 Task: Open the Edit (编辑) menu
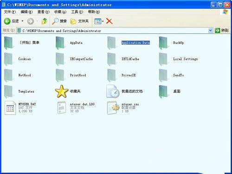click(26, 12)
